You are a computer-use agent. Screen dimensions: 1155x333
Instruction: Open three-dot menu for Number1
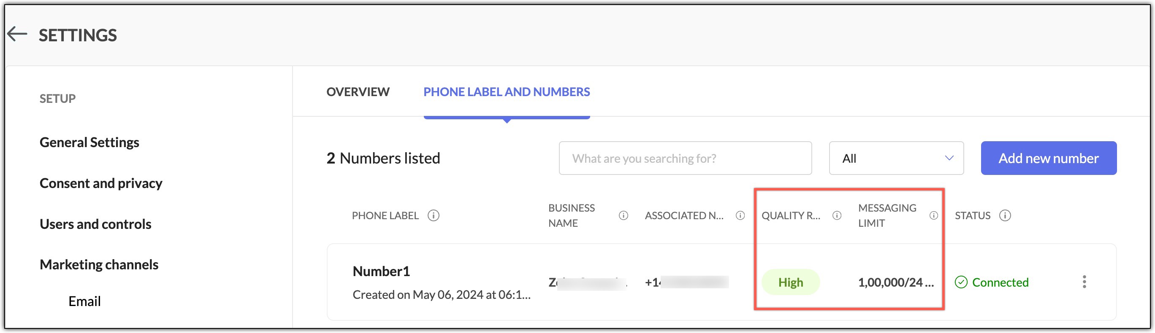(1084, 282)
